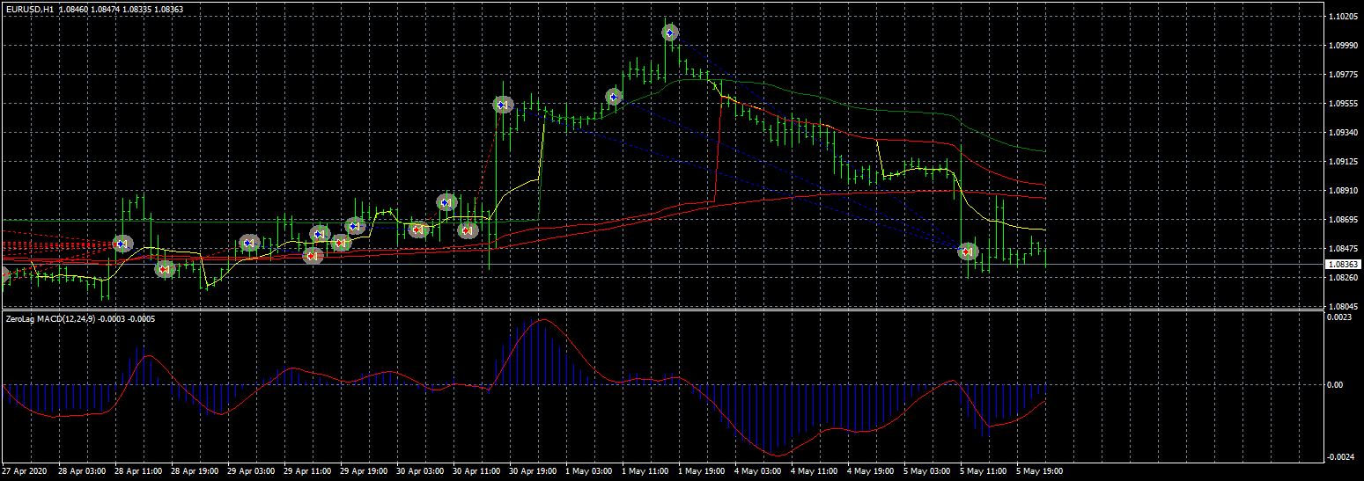Click the 4 May 11:00 time label
The image size is (1364, 481).
click(814, 471)
